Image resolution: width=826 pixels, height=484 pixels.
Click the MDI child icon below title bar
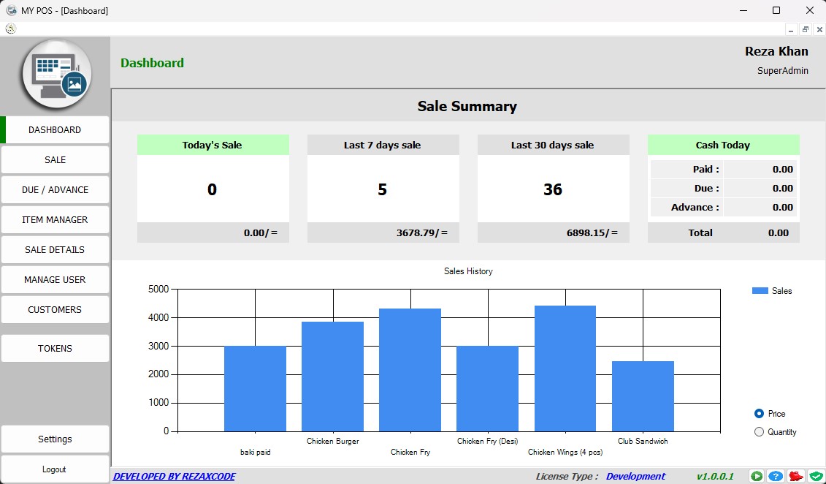pos(10,29)
